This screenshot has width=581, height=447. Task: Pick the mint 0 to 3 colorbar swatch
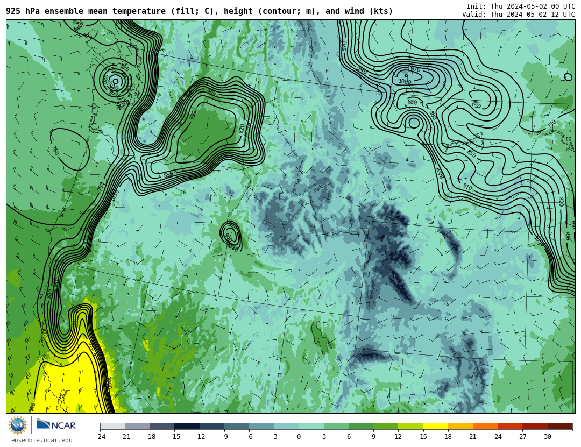pyautogui.click(x=311, y=427)
